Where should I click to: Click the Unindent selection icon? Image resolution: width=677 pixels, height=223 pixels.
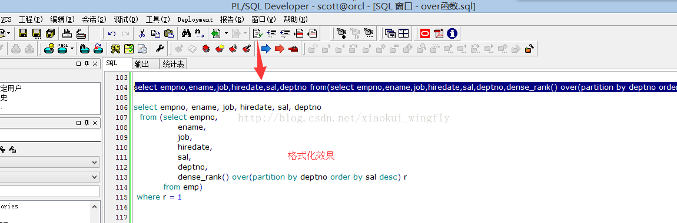click(285, 33)
